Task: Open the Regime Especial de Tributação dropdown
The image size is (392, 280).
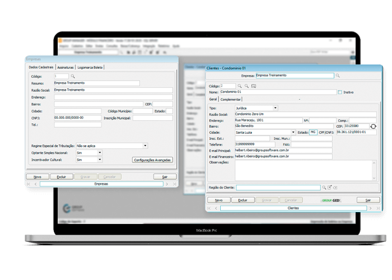Action: 145,146
